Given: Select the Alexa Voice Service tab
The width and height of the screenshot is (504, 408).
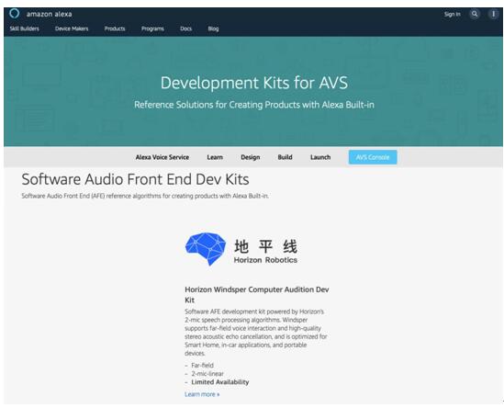Looking at the screenshot, I should (162, 157).
